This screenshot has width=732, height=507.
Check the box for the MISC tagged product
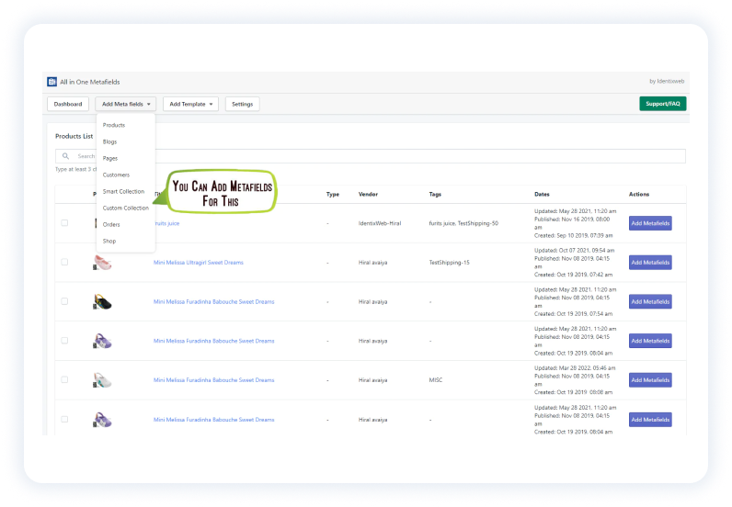[64, 379]
